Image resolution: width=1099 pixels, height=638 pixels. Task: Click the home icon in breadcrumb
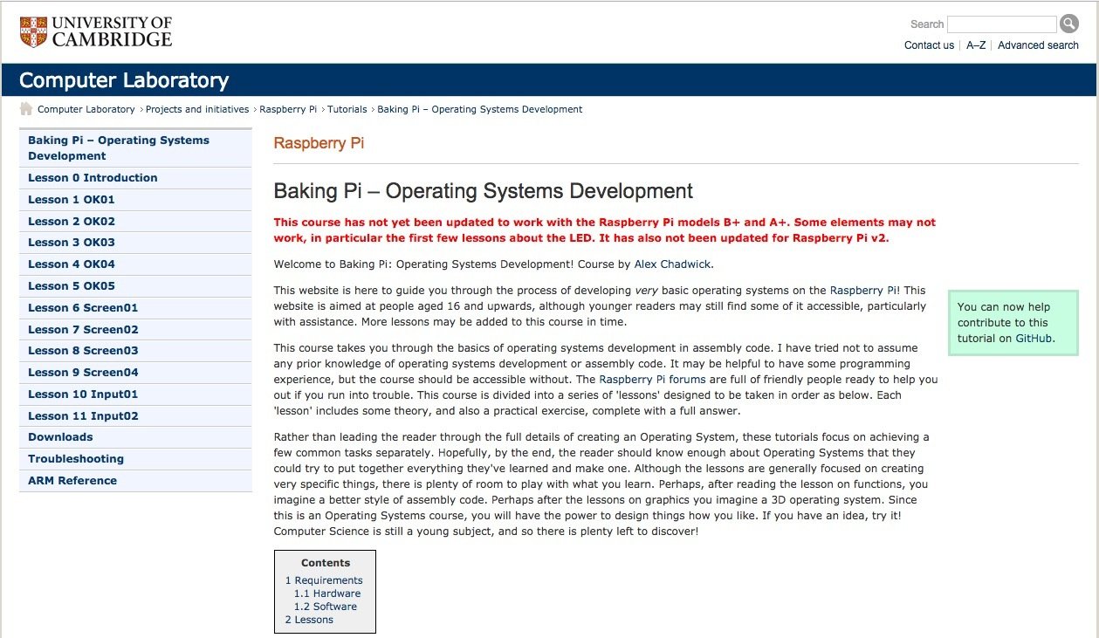[x=26, y=109]
